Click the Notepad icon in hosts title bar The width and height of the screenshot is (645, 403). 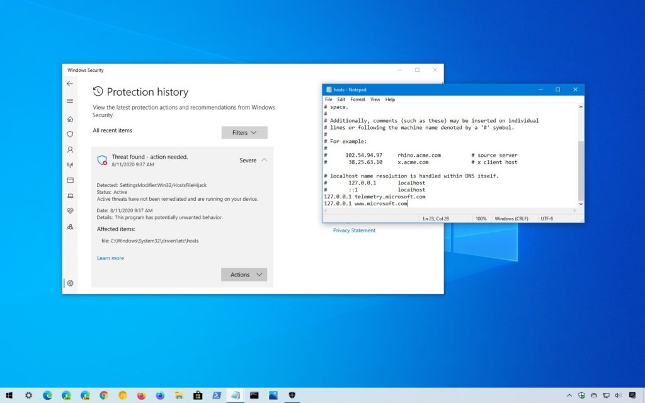coord(329,89)
